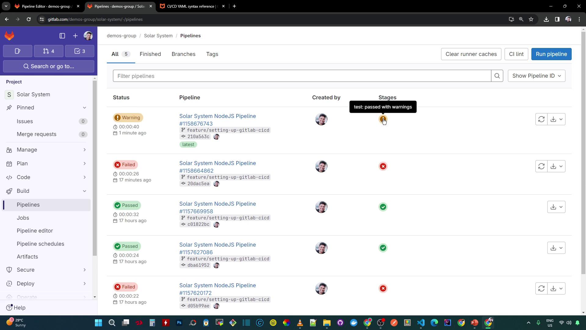Toggle the sidebar collapse icon
Image resolution: width=586 pixels, height=330 pixels.
pos(62,36)
